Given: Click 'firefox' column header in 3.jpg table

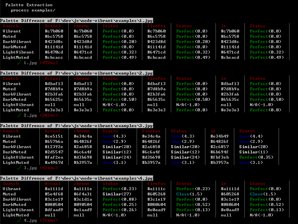Looking at the screenshot, I should [151, 131].
